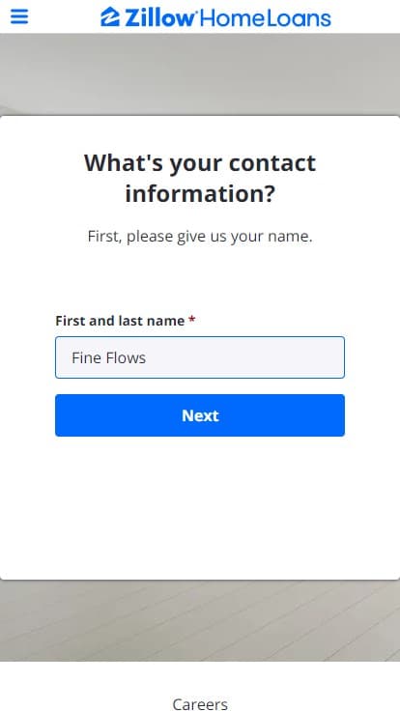Focus the First and last name field
This screenshot has height=711, width=400.
tap(200, 357)
